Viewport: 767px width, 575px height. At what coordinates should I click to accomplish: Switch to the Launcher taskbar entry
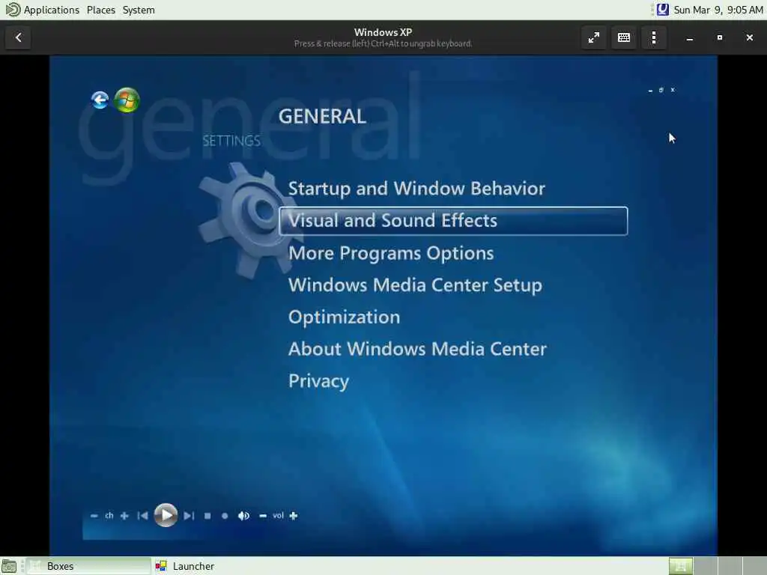coord(185,566)
